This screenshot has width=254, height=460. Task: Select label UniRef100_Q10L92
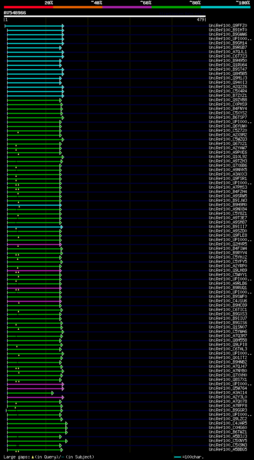coord(228,157)
